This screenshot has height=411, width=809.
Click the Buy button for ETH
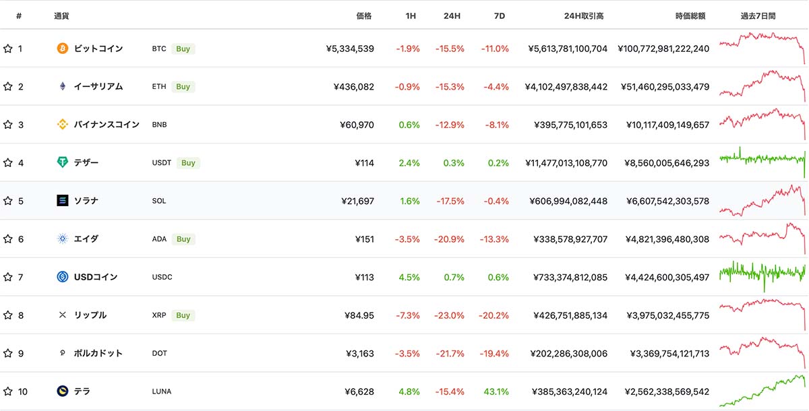[183, 86]
